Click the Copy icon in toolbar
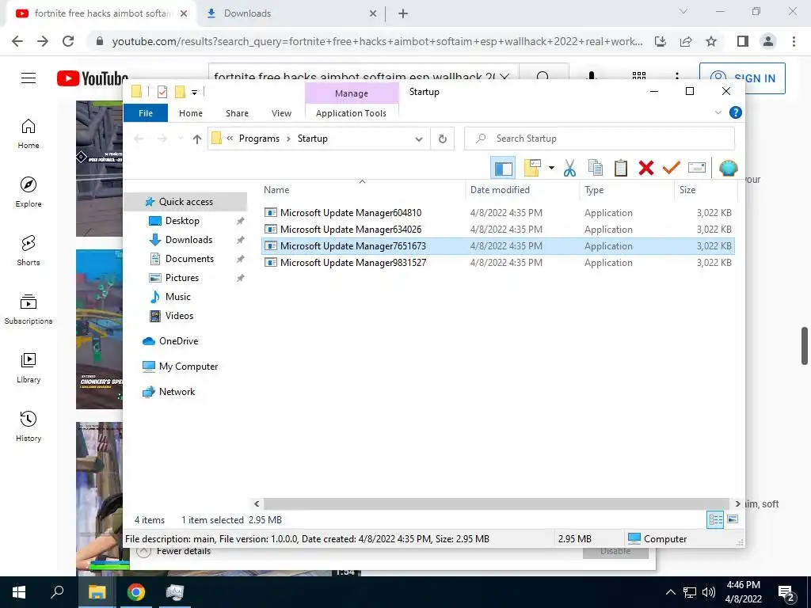This screenshot has width=811, height=608. [x=596, y=168]
